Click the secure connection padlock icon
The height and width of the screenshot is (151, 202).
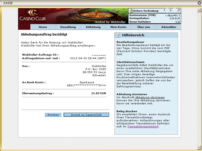131,11
